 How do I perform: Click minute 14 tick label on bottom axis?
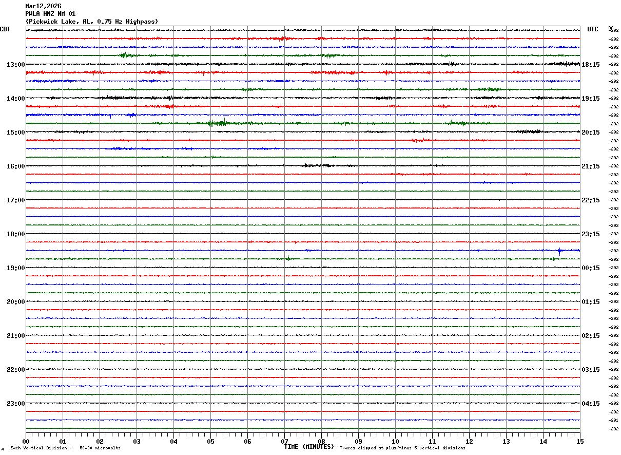[543, 441]
